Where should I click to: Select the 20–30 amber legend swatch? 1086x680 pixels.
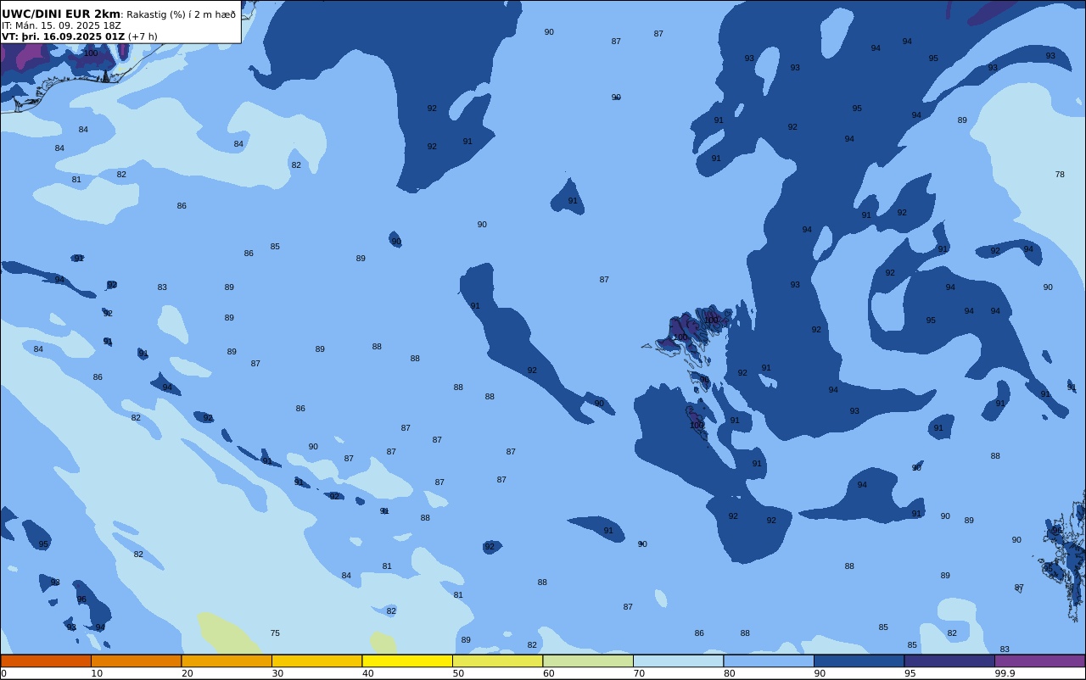(227, 660)
